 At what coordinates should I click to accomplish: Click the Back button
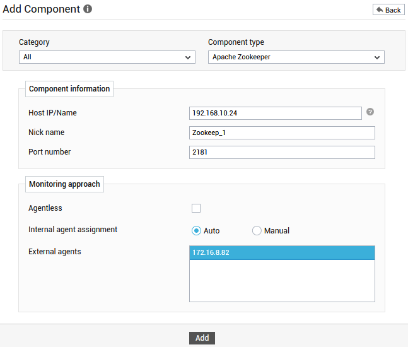[x=388, y=10]
